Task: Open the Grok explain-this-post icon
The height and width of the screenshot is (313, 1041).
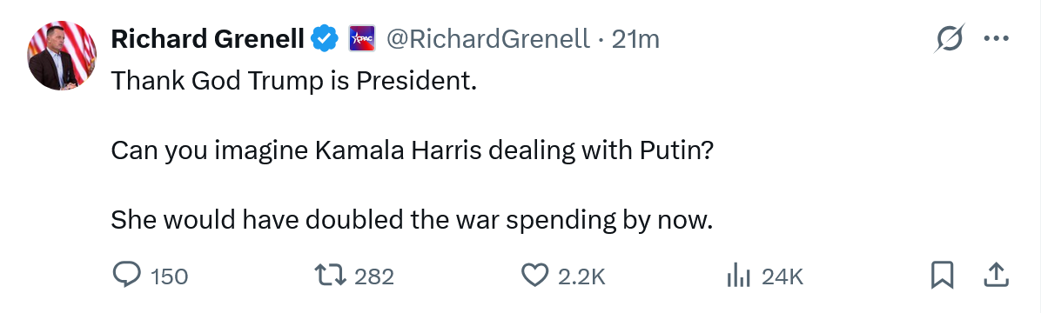Action: 948,38
